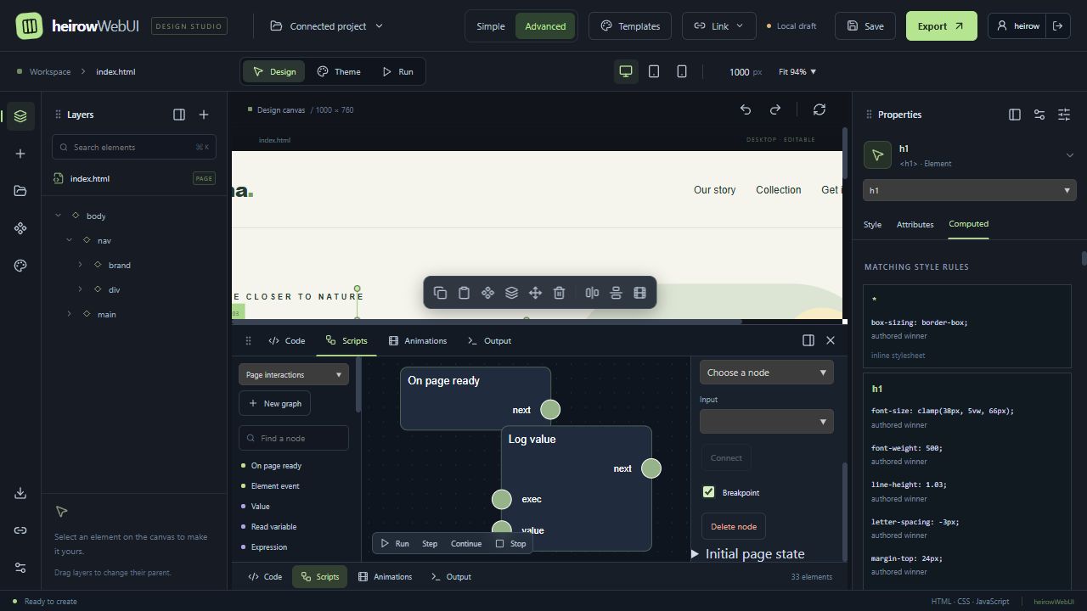Image resolution: width=1087 pixels, height=611 pixels.
Task: Open the folder icon in left sidebar
Action: (x=20, y=191)
